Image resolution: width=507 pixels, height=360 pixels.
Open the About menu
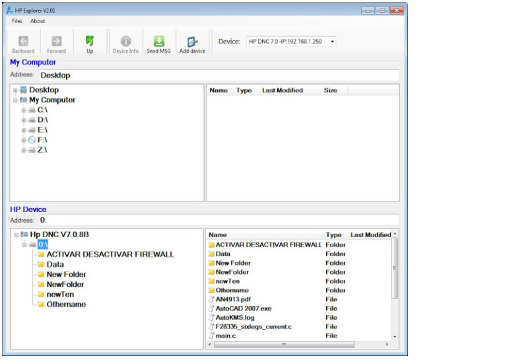tap(38, 21)
